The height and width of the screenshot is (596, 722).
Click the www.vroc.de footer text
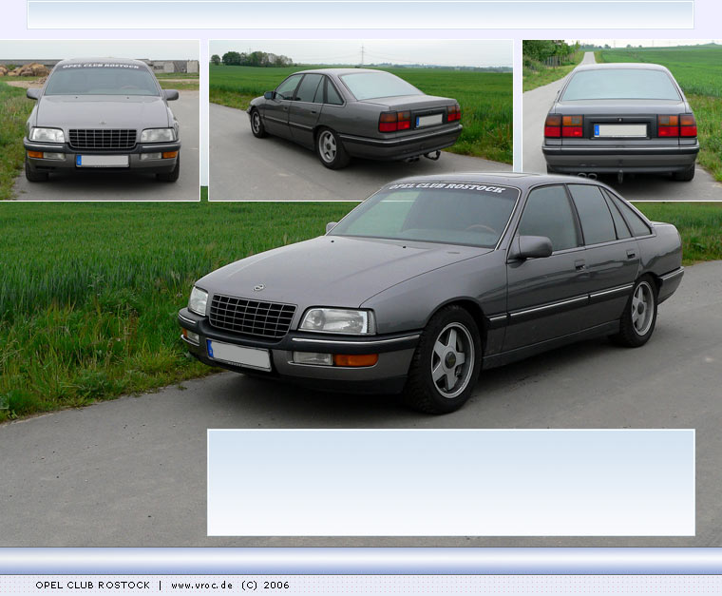(201, 586)
